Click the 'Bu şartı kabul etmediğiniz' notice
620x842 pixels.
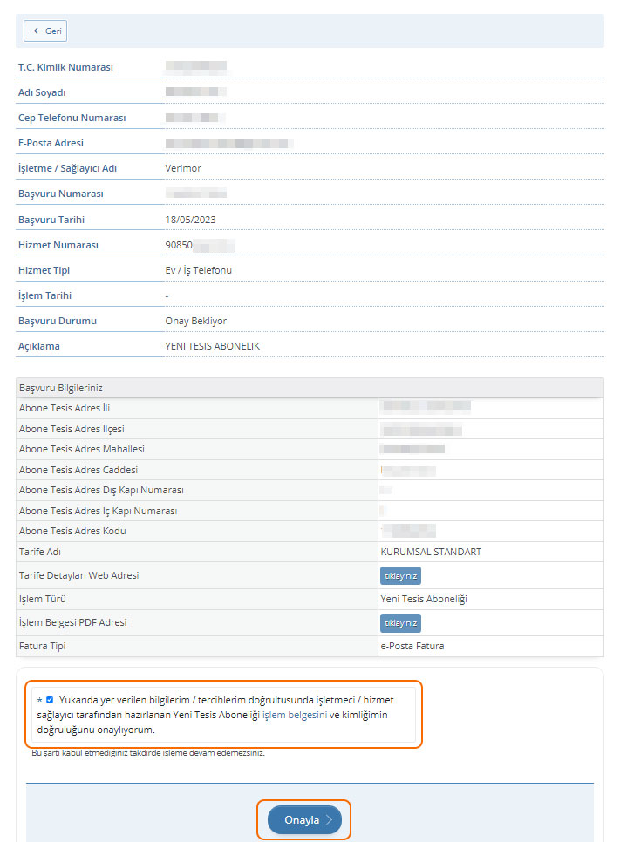[x=148, y=753]
